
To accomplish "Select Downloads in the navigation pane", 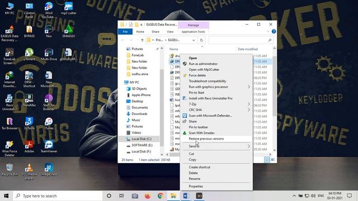I will pyautogui.click(x=139, y=114).
